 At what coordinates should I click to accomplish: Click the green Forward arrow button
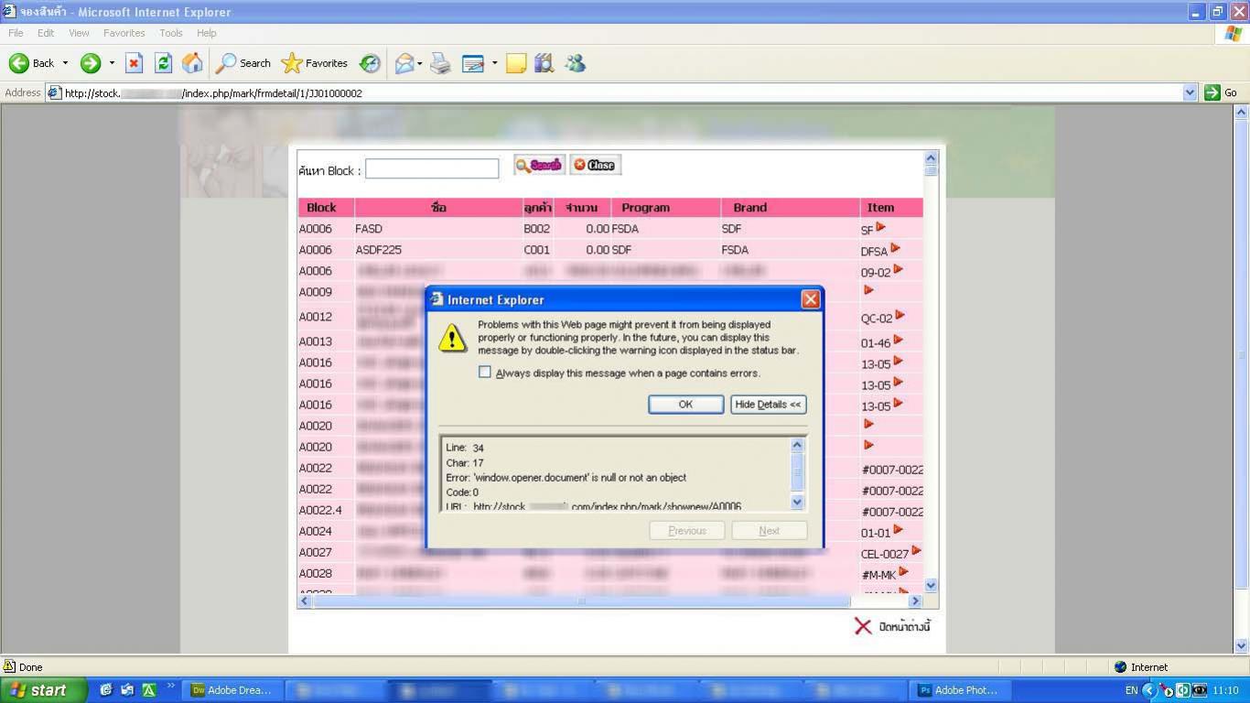[90, 63]
